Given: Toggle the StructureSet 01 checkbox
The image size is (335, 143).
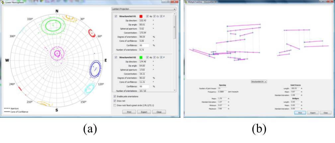Looking at the screenshot, I should 116,16.
